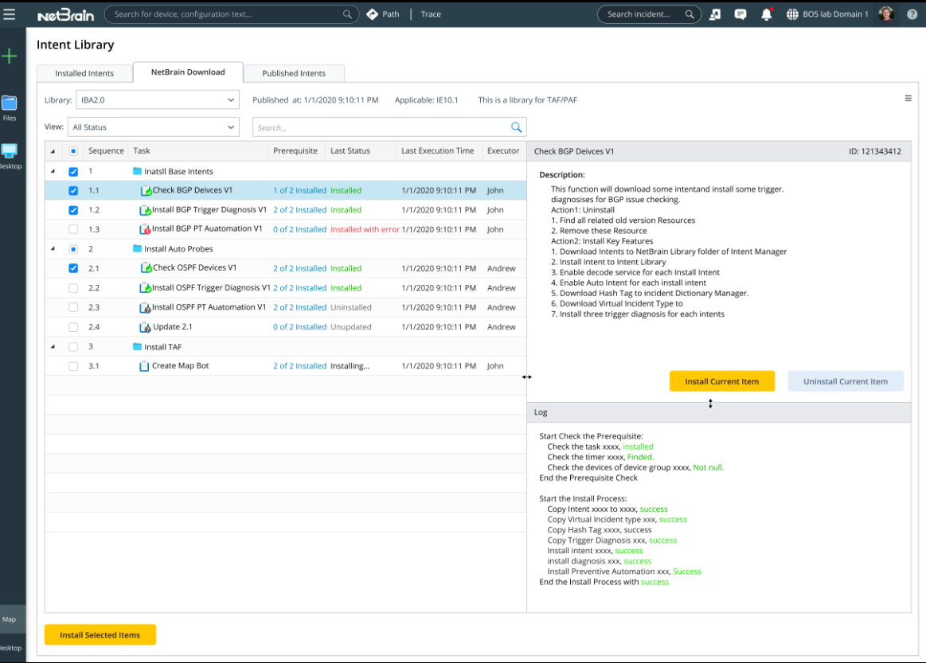926x663 pixels.
Task: Click the task search magnifier icon
Action: 516,127
